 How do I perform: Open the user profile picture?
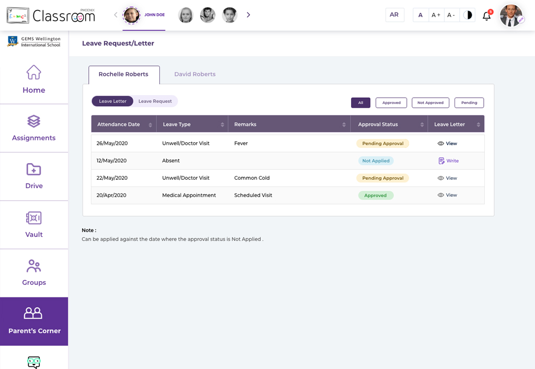click(511, 15)
